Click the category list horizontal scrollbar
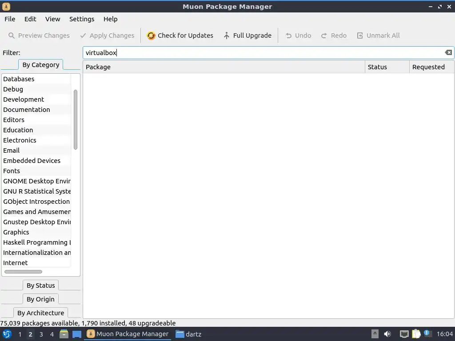This screenshot has height=341, width=455. click(23, 272)
